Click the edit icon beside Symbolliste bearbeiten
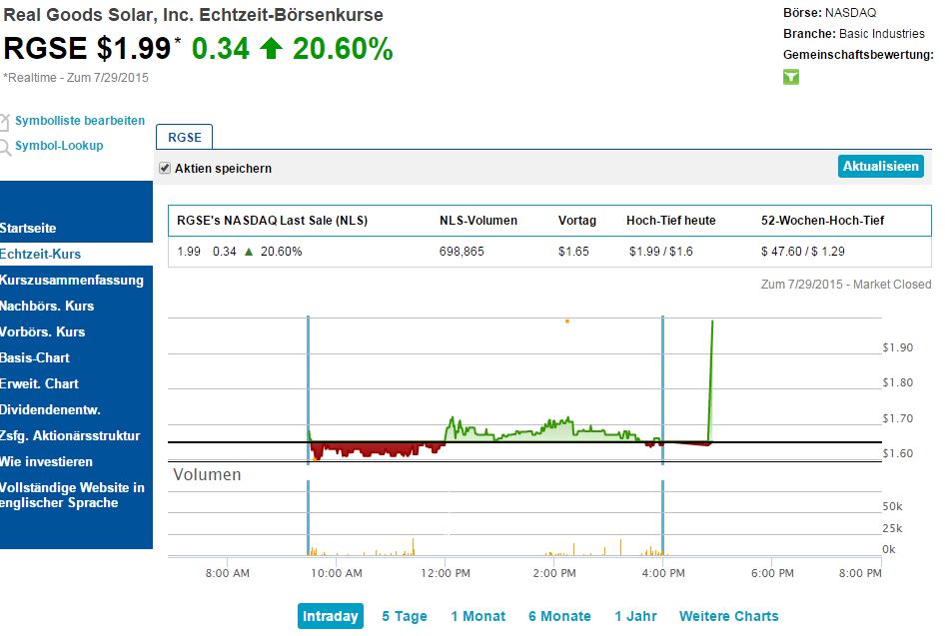 coord(4,122)
